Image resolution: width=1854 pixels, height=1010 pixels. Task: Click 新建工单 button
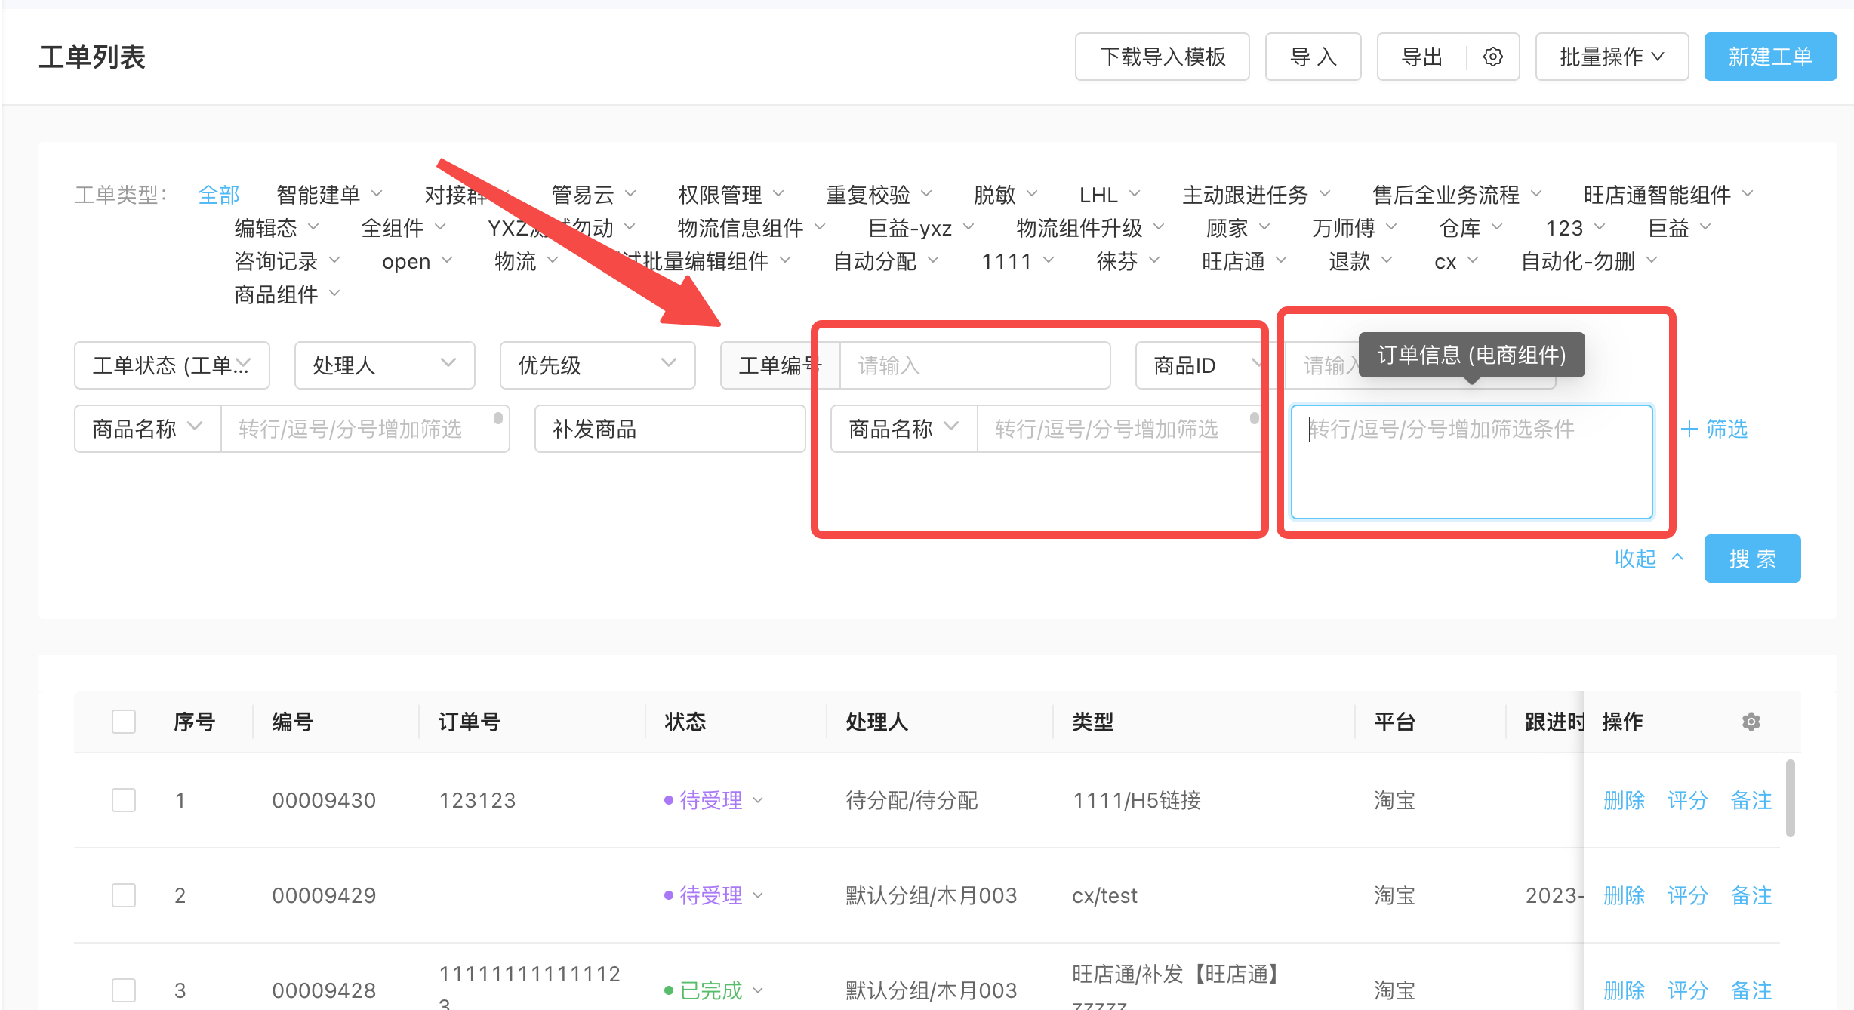point(1770,57)
